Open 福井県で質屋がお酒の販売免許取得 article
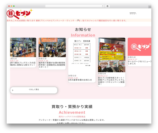This screenshot has height=133, width=158. point(52,65)
